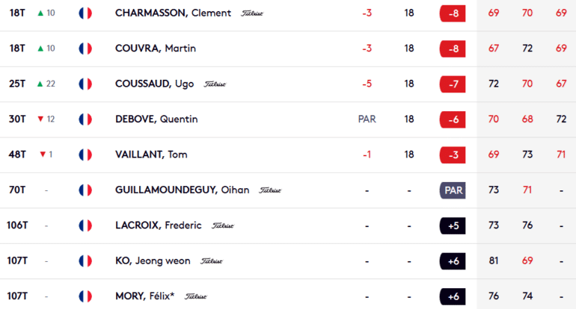Select Ugo Coussaud's player name
Image resolution: width=576 pixels, height=309 pixels.
[x=154, y=84]
